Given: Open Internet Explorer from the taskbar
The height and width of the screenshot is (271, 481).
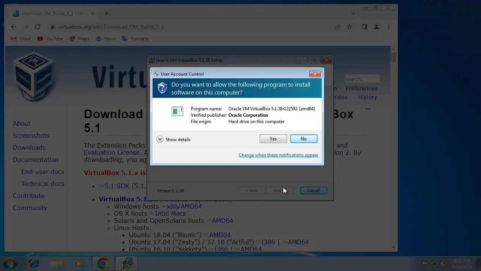Looking at the screenshot, I should tap(33, 263).
